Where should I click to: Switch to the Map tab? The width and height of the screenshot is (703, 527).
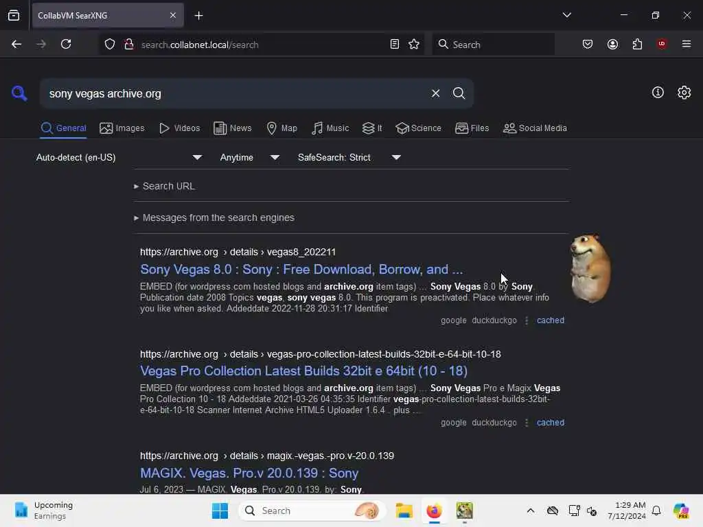click(x=281, y=128)
